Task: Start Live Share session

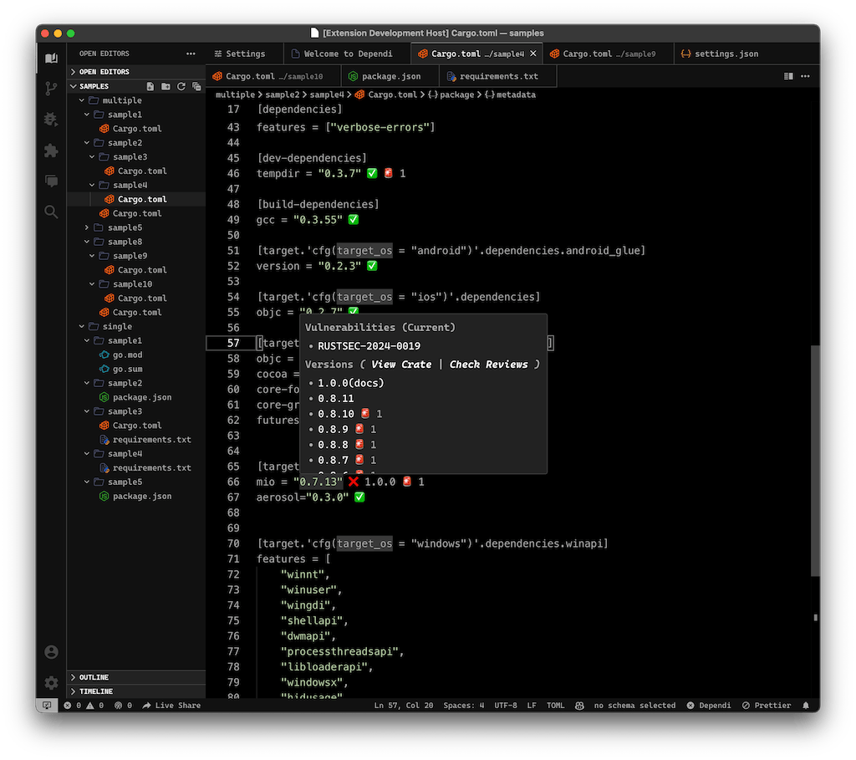Action: (171, 706)
